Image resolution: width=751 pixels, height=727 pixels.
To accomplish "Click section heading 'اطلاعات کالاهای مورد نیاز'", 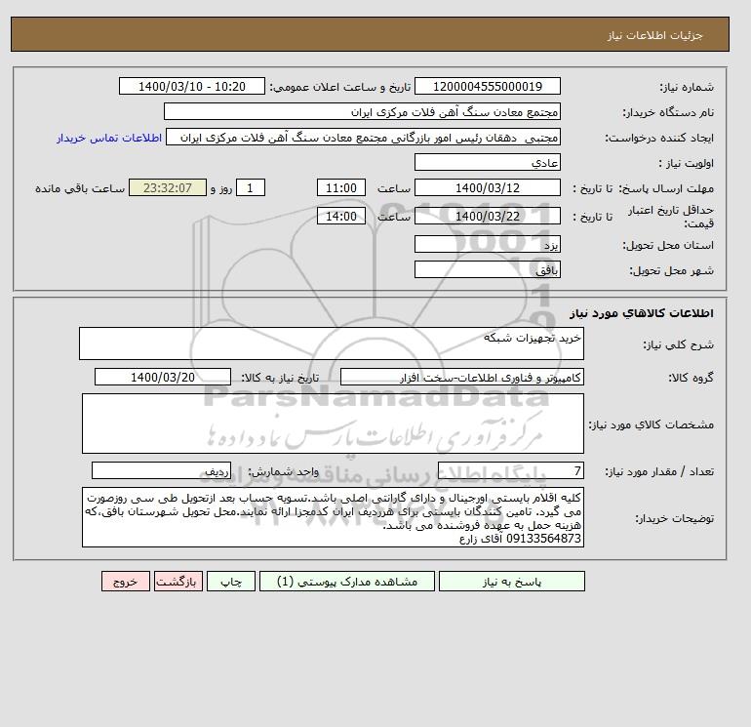I will point(642,313).
